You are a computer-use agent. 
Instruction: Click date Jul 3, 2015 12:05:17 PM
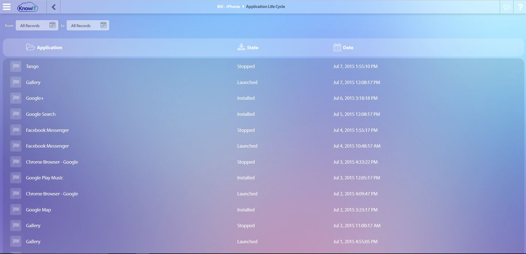tap(357, 178)
